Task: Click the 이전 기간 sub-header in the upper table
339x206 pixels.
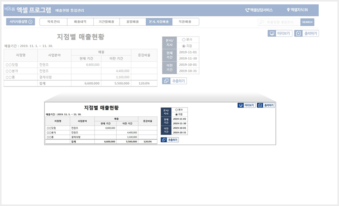Action: click(x=116, y=58)
